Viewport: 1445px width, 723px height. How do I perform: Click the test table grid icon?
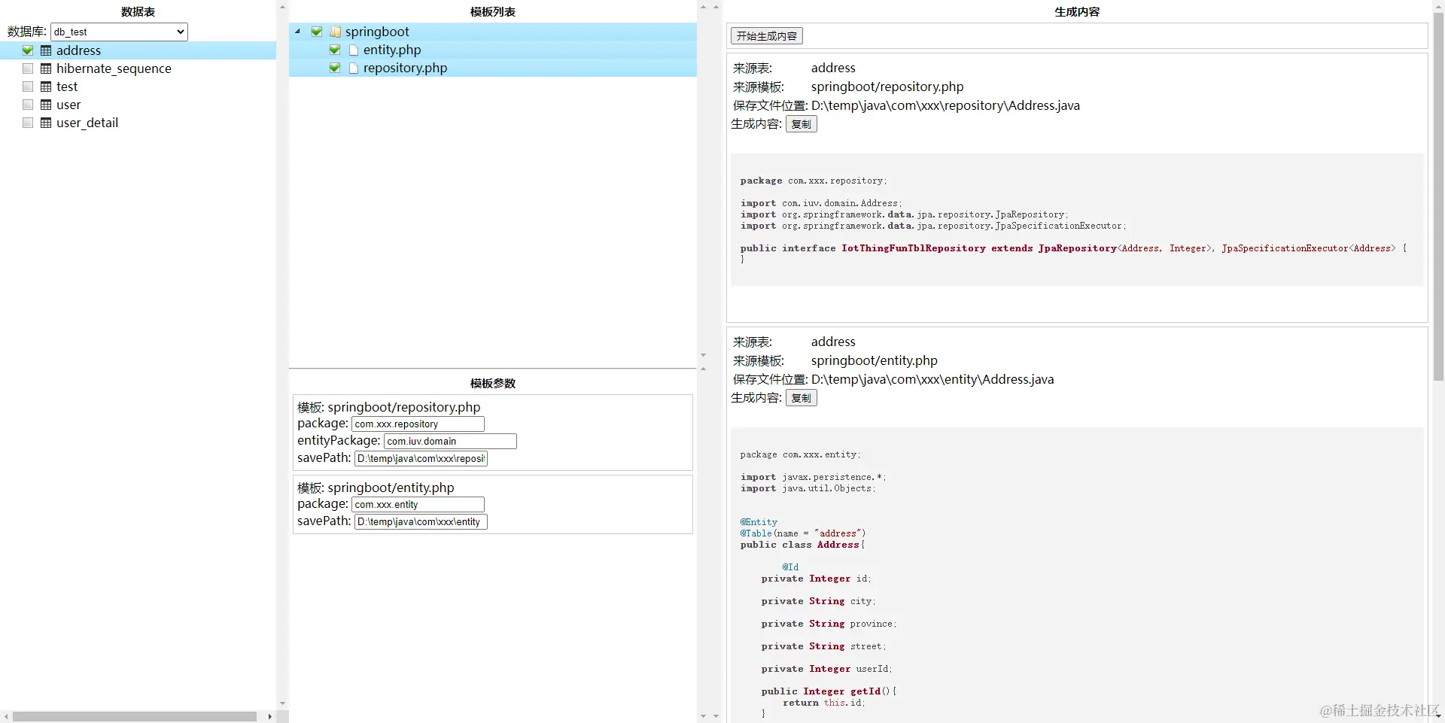[x=46, y=87]
